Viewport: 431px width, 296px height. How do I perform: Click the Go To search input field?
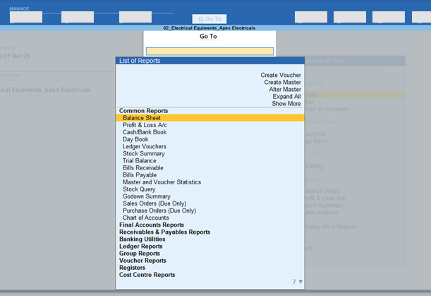[210, 52]
